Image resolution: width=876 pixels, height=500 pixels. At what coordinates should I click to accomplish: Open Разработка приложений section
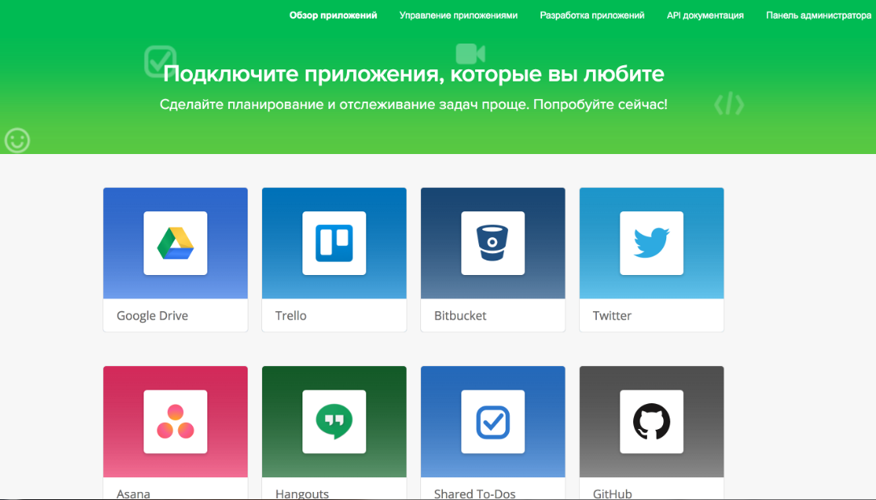[x=592, y=15]
